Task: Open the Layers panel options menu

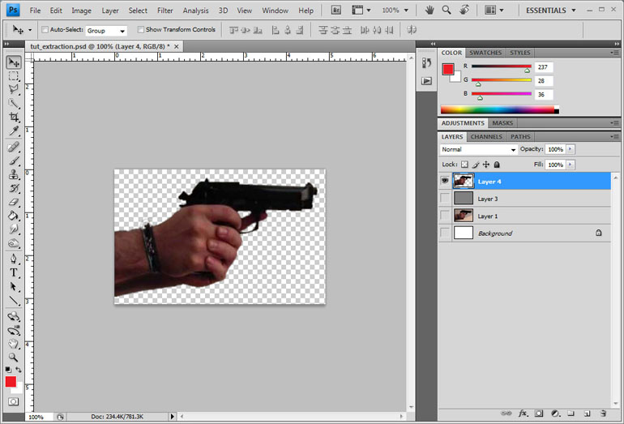Action: (615, 136)
